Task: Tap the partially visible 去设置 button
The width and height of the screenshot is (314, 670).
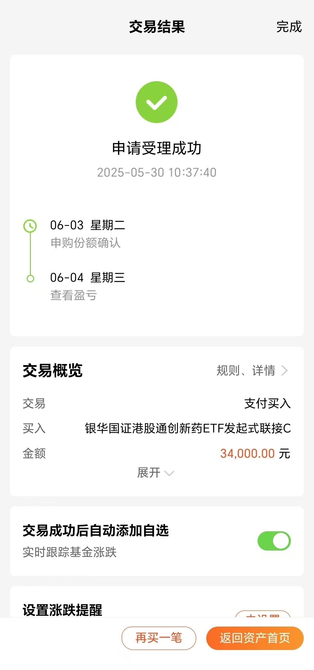Action: click(x=263, y=614)
